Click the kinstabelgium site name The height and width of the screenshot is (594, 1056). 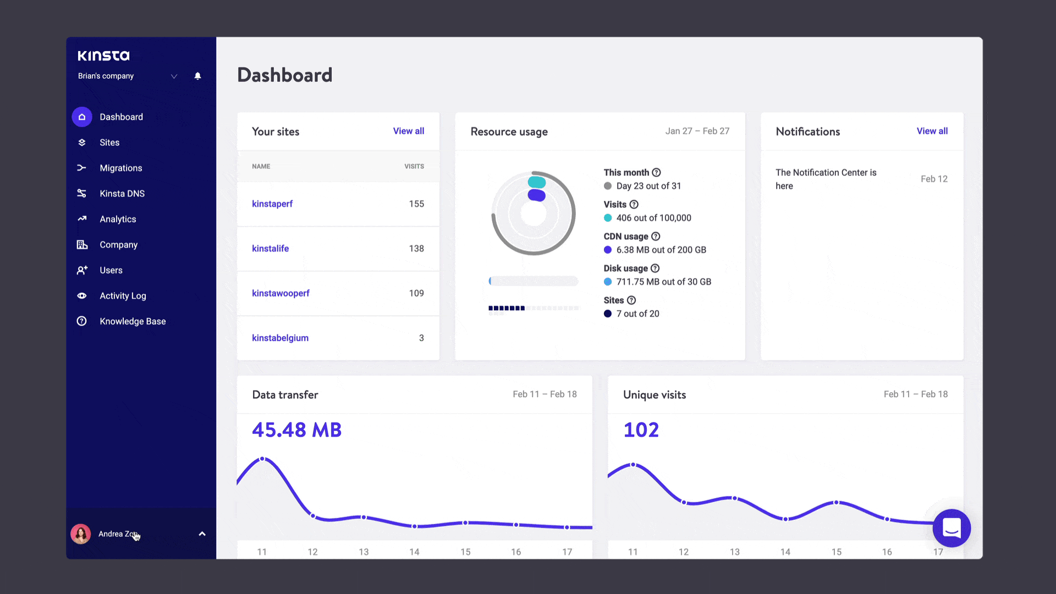pyautogui.click(x=280, y=337)
